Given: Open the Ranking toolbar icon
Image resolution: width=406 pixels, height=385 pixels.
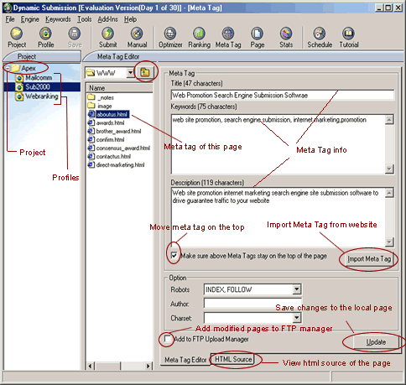Looking at the screenshot, I should [x=199, y=38].
